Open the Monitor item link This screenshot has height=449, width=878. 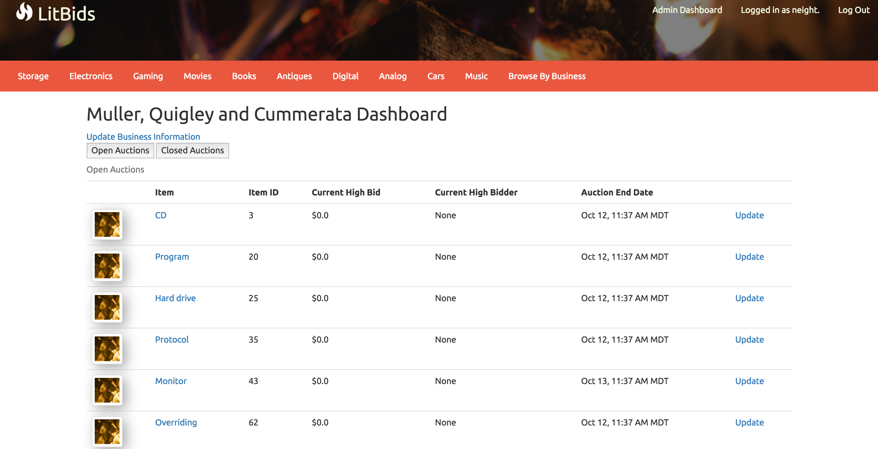coord(171,381)
